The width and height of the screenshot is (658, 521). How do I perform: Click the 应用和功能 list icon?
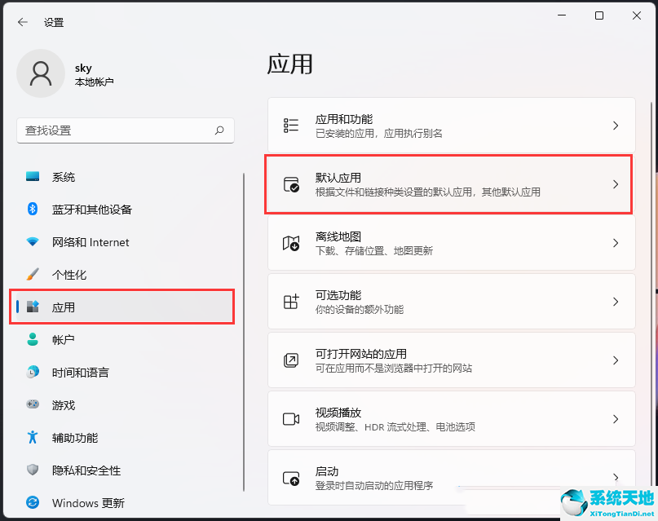[290, 126]
